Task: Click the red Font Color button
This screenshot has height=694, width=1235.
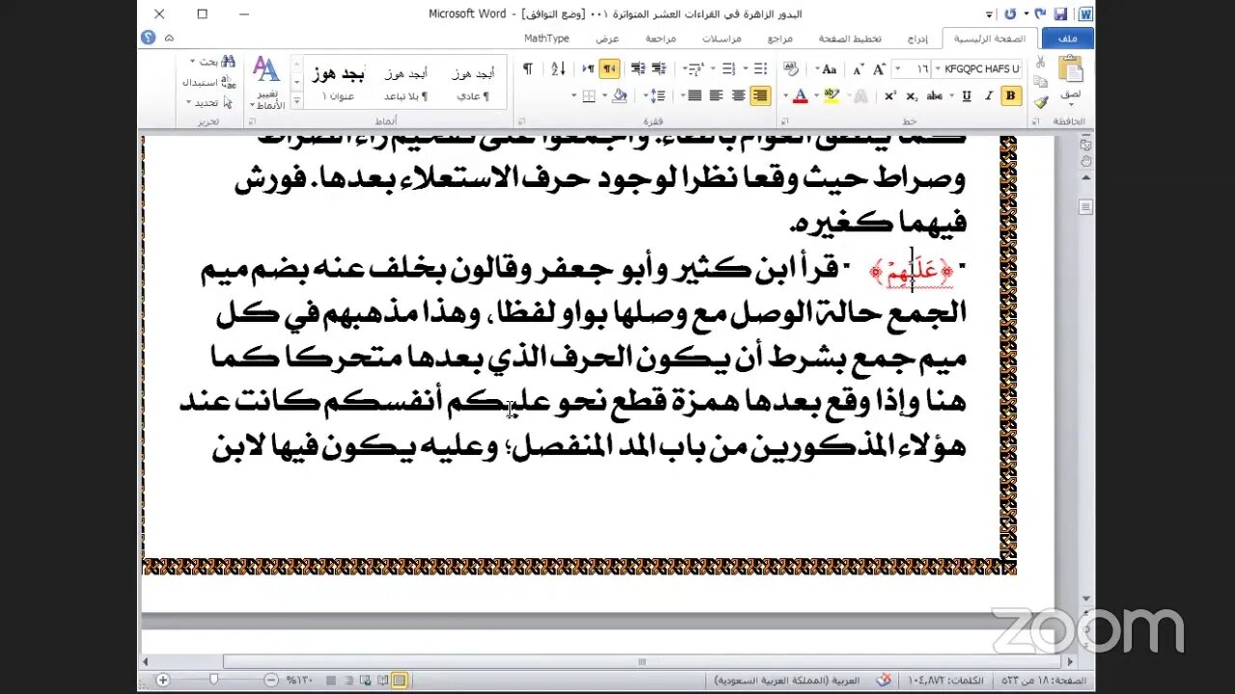Action: pos(801,95)
